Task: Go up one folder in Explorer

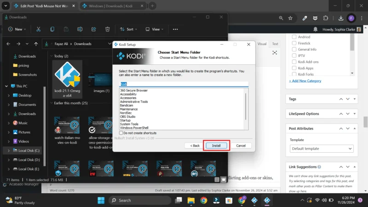Action: click(x=36, y=44)
